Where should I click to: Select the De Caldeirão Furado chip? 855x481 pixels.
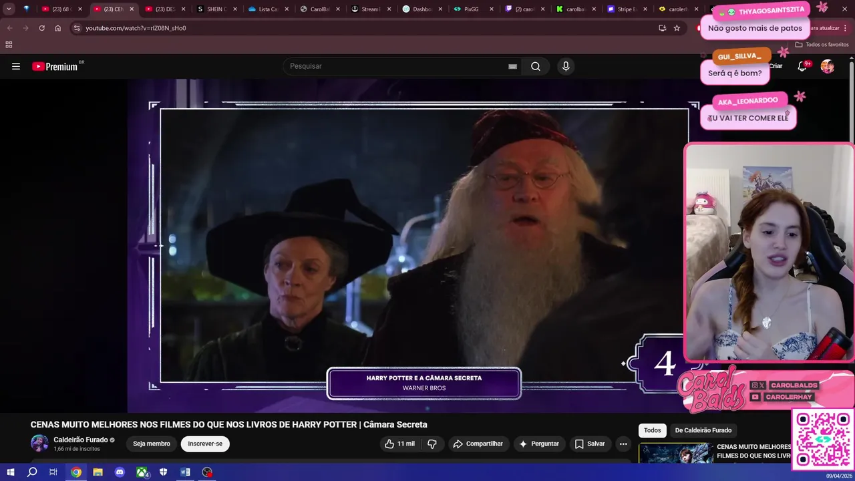click(x=703, y=430)
